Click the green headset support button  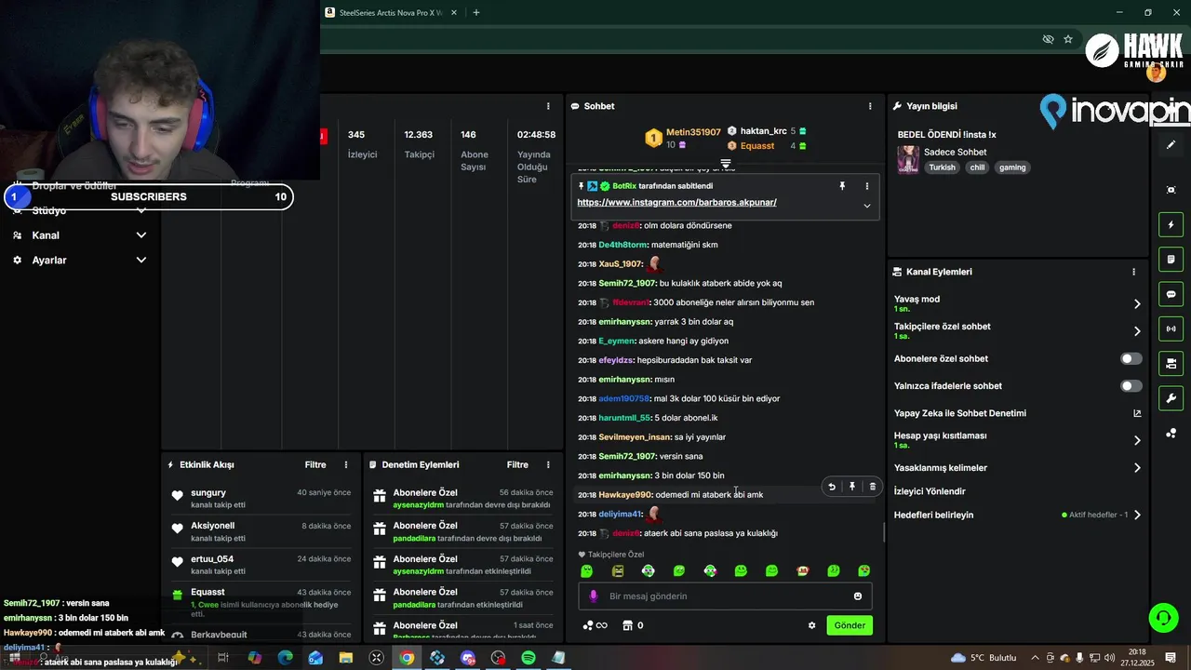[1162, 617]
